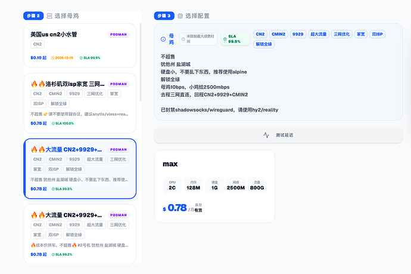This screenshot has height=274, width=411.
Task: Select the 洛杉矶双isp家宽 三网 server card
Action: click(80, 103)
